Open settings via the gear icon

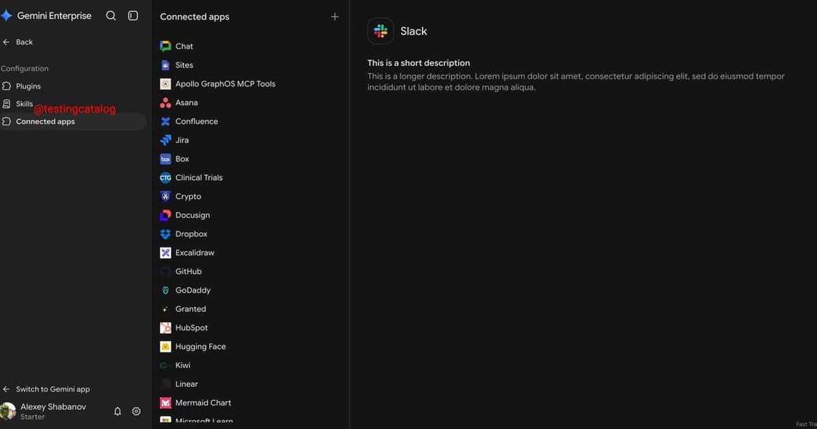point(136,411)
